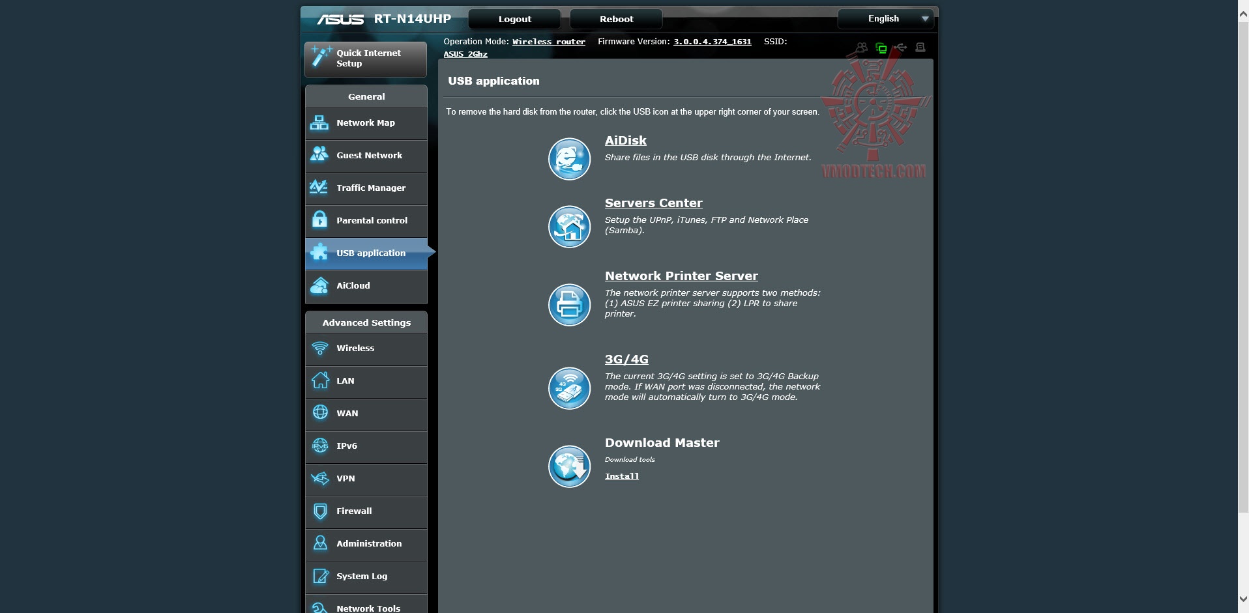Click the Traffic Manager graph icon
The width and height of the screenshot is (1249, 613).
point(319,187)
